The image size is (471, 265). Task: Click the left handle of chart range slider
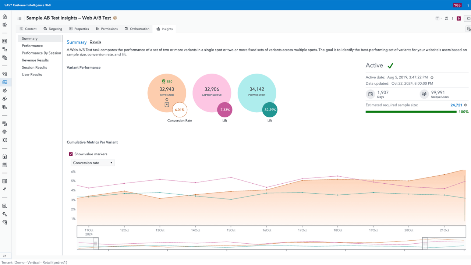coord(96,243)
